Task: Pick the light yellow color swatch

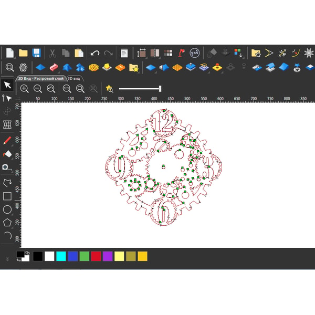Action: [x=119, y=256]
